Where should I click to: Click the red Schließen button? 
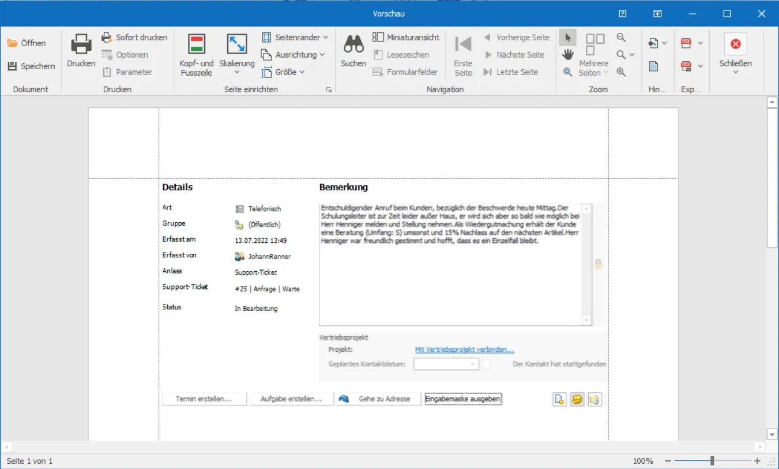click(735, 44)
